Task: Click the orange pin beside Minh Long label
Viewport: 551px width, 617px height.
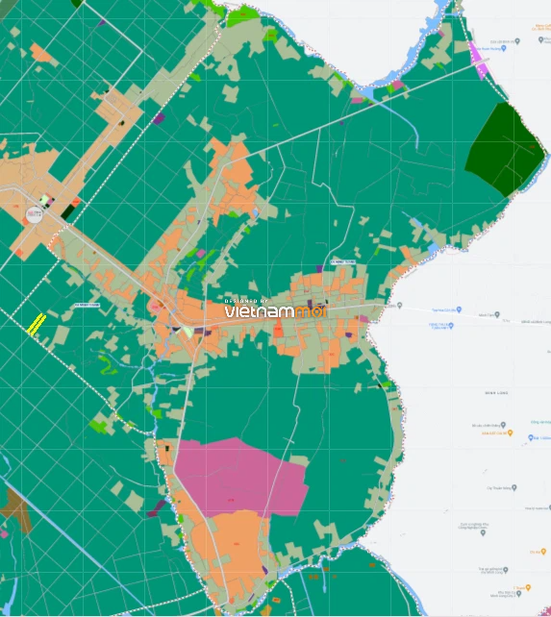Action: coord(510,432)
